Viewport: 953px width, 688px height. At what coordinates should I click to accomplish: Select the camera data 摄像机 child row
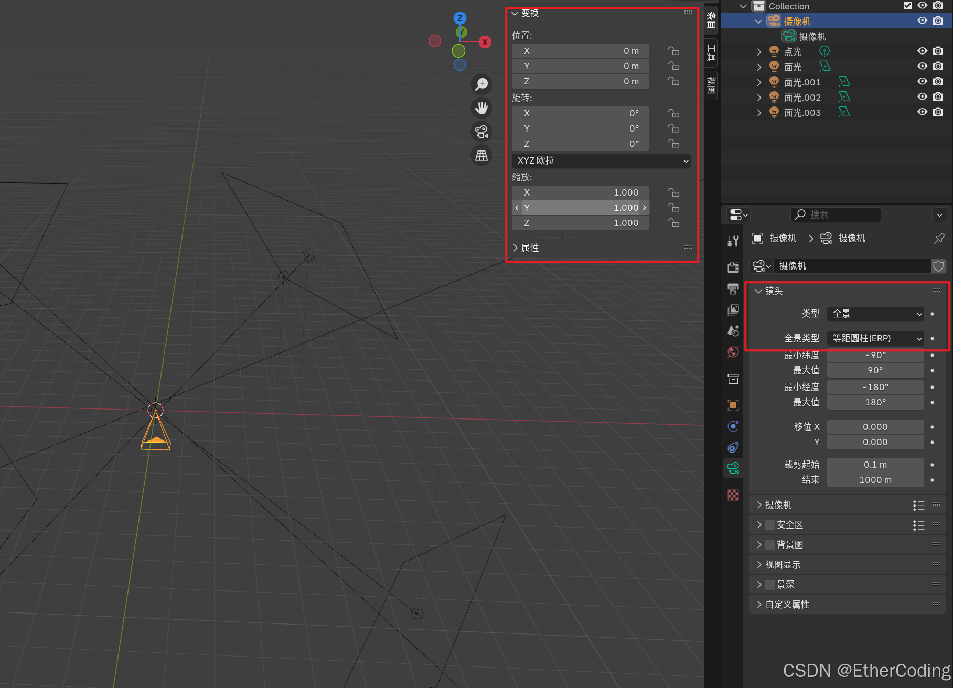click(812, 37)
